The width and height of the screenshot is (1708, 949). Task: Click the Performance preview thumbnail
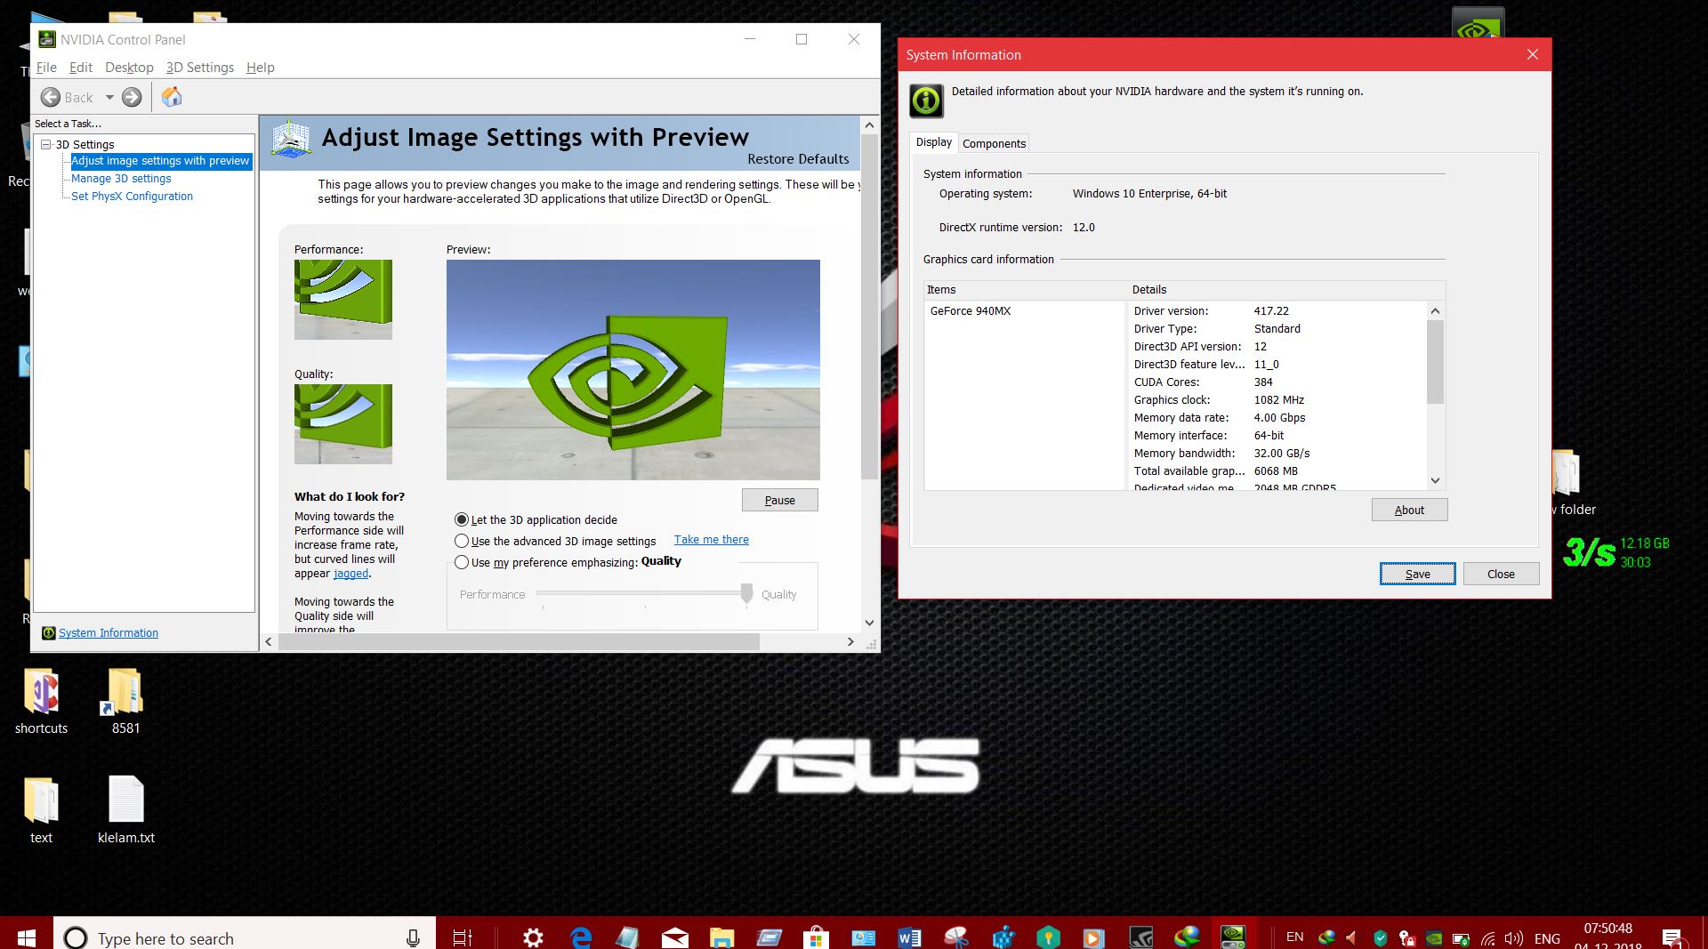[343, 299]
